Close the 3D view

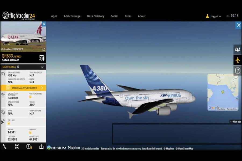(239, 25)
